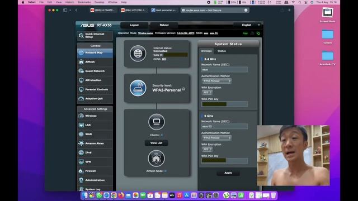Switch to the AYO PAK J YouTube tab
The height and width of the screenshot is (201, 358).
point(133,10)
